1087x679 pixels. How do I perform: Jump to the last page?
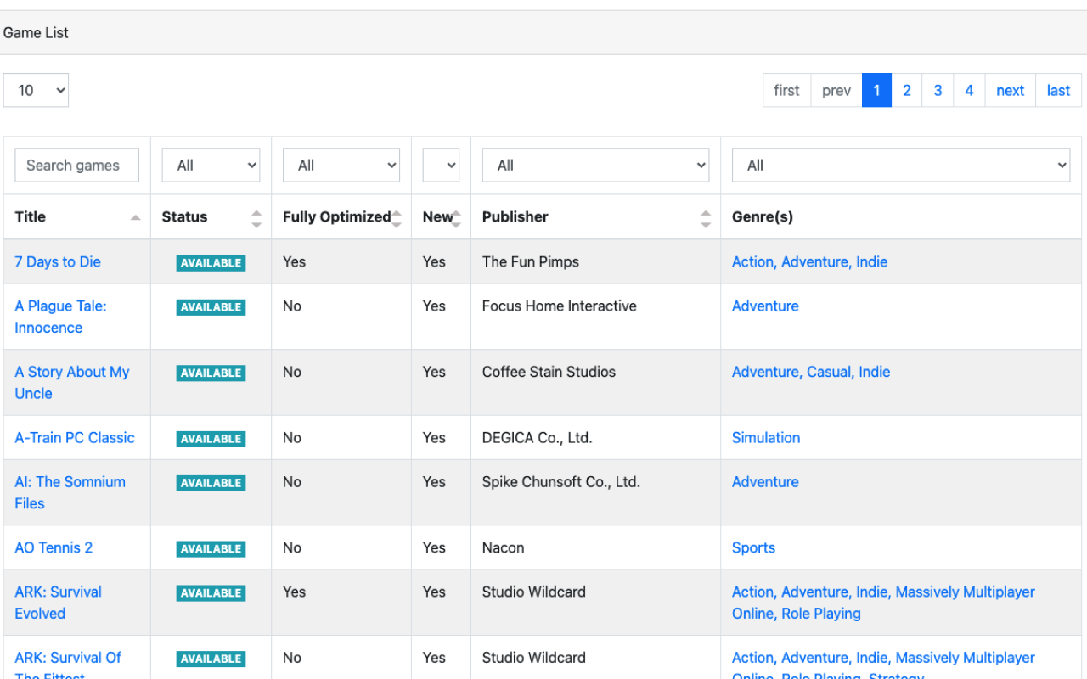tap(1058, 90)
